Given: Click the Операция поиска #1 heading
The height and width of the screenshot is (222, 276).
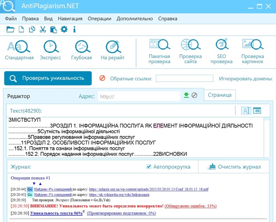Looking at the screenshot, I should 31,178.
